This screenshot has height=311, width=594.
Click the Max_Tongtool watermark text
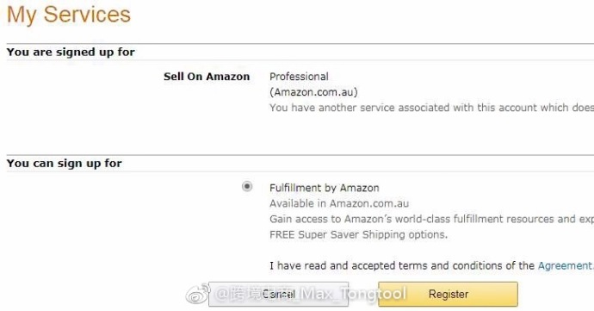355,294
